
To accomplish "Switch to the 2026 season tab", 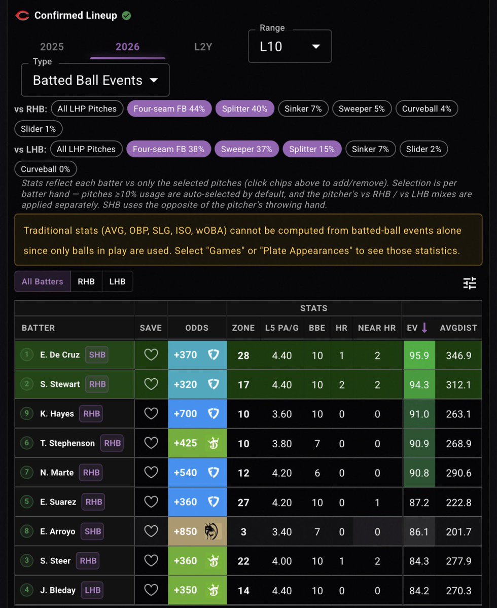I will click(x=127, y=47).
